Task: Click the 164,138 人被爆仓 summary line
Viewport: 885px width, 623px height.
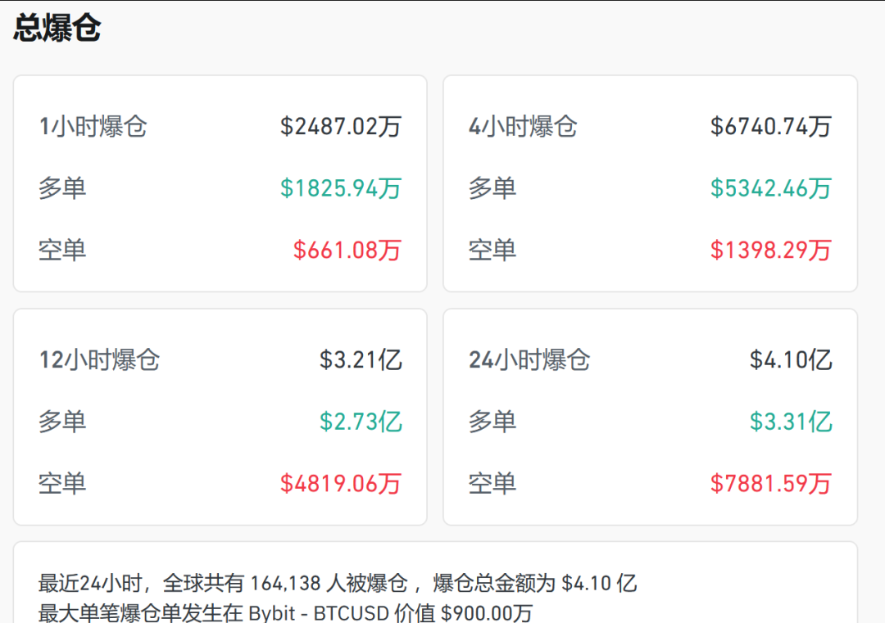Action: [x=337, y=584]
